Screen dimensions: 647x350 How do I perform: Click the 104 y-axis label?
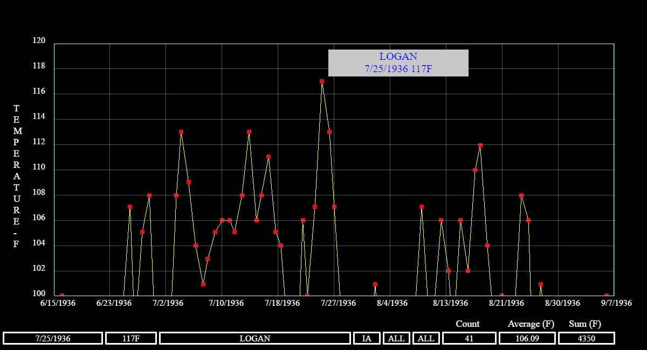click(39, 244)
